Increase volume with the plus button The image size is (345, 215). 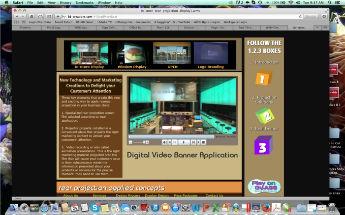click(x=147, y=142)
